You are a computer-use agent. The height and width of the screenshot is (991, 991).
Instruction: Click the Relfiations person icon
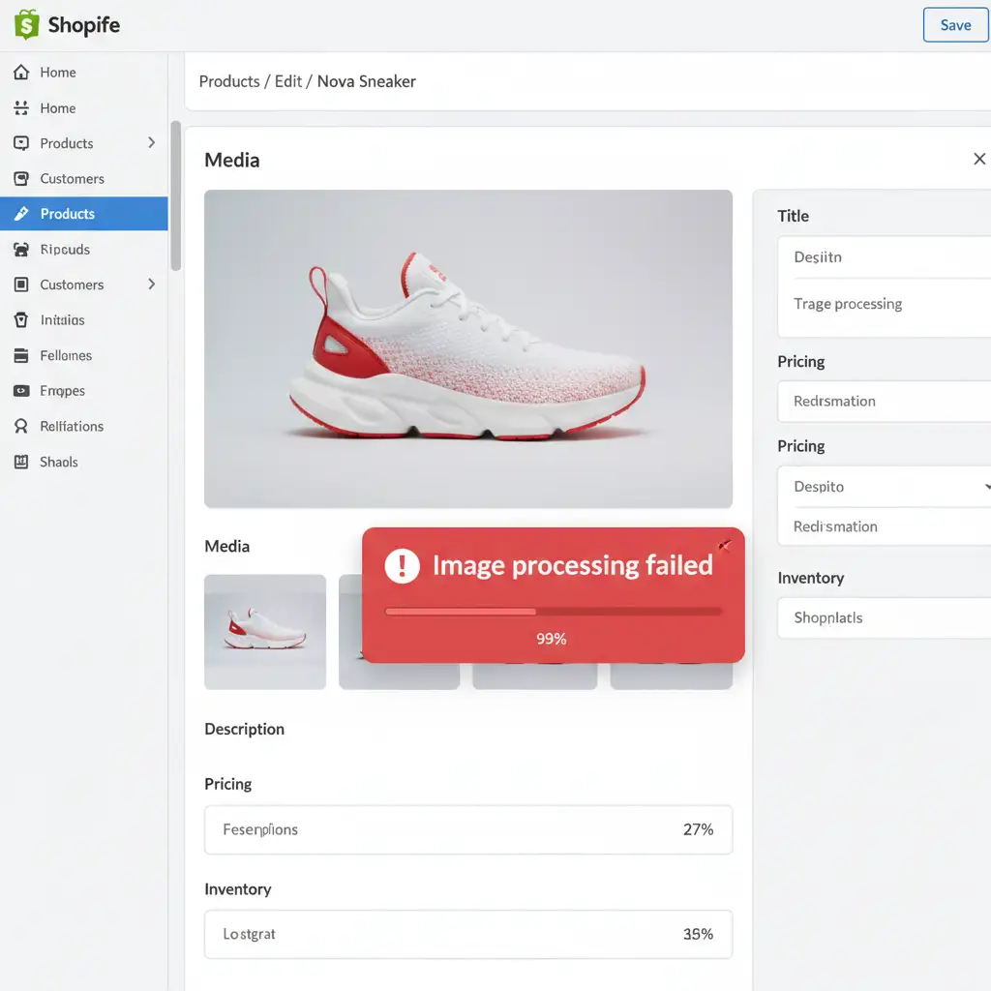21,427
